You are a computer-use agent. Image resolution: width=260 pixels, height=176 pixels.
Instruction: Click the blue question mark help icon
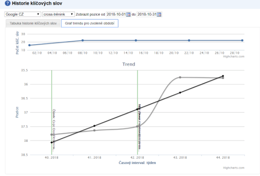coord(8,3)
